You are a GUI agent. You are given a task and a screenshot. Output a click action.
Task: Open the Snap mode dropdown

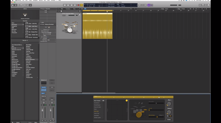171,9
